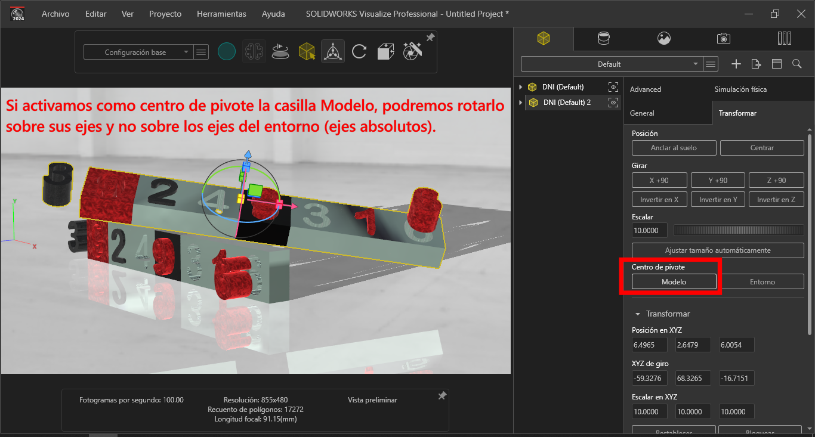Click the render output tools icon
815x437 pixels.
click(x=412, y=52)
